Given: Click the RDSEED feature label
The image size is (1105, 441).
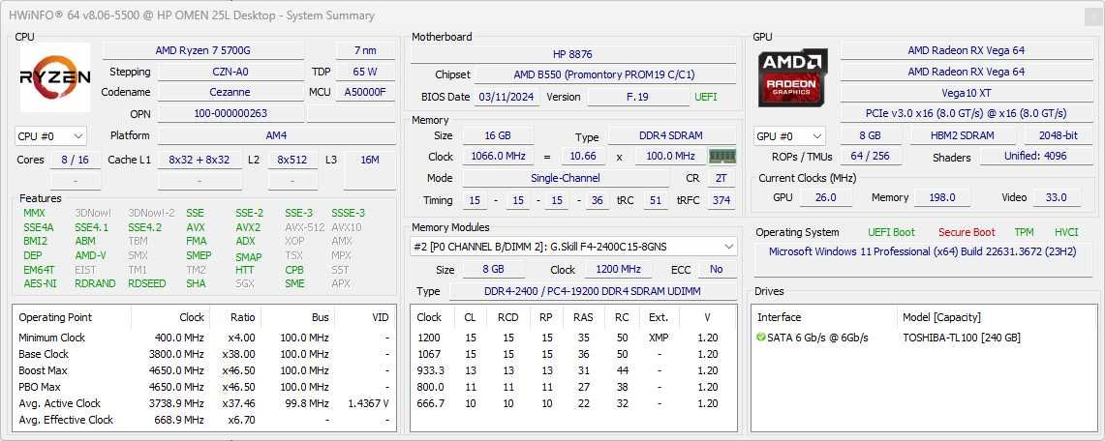Looking at the screenshot, I should tap(146, 283).
